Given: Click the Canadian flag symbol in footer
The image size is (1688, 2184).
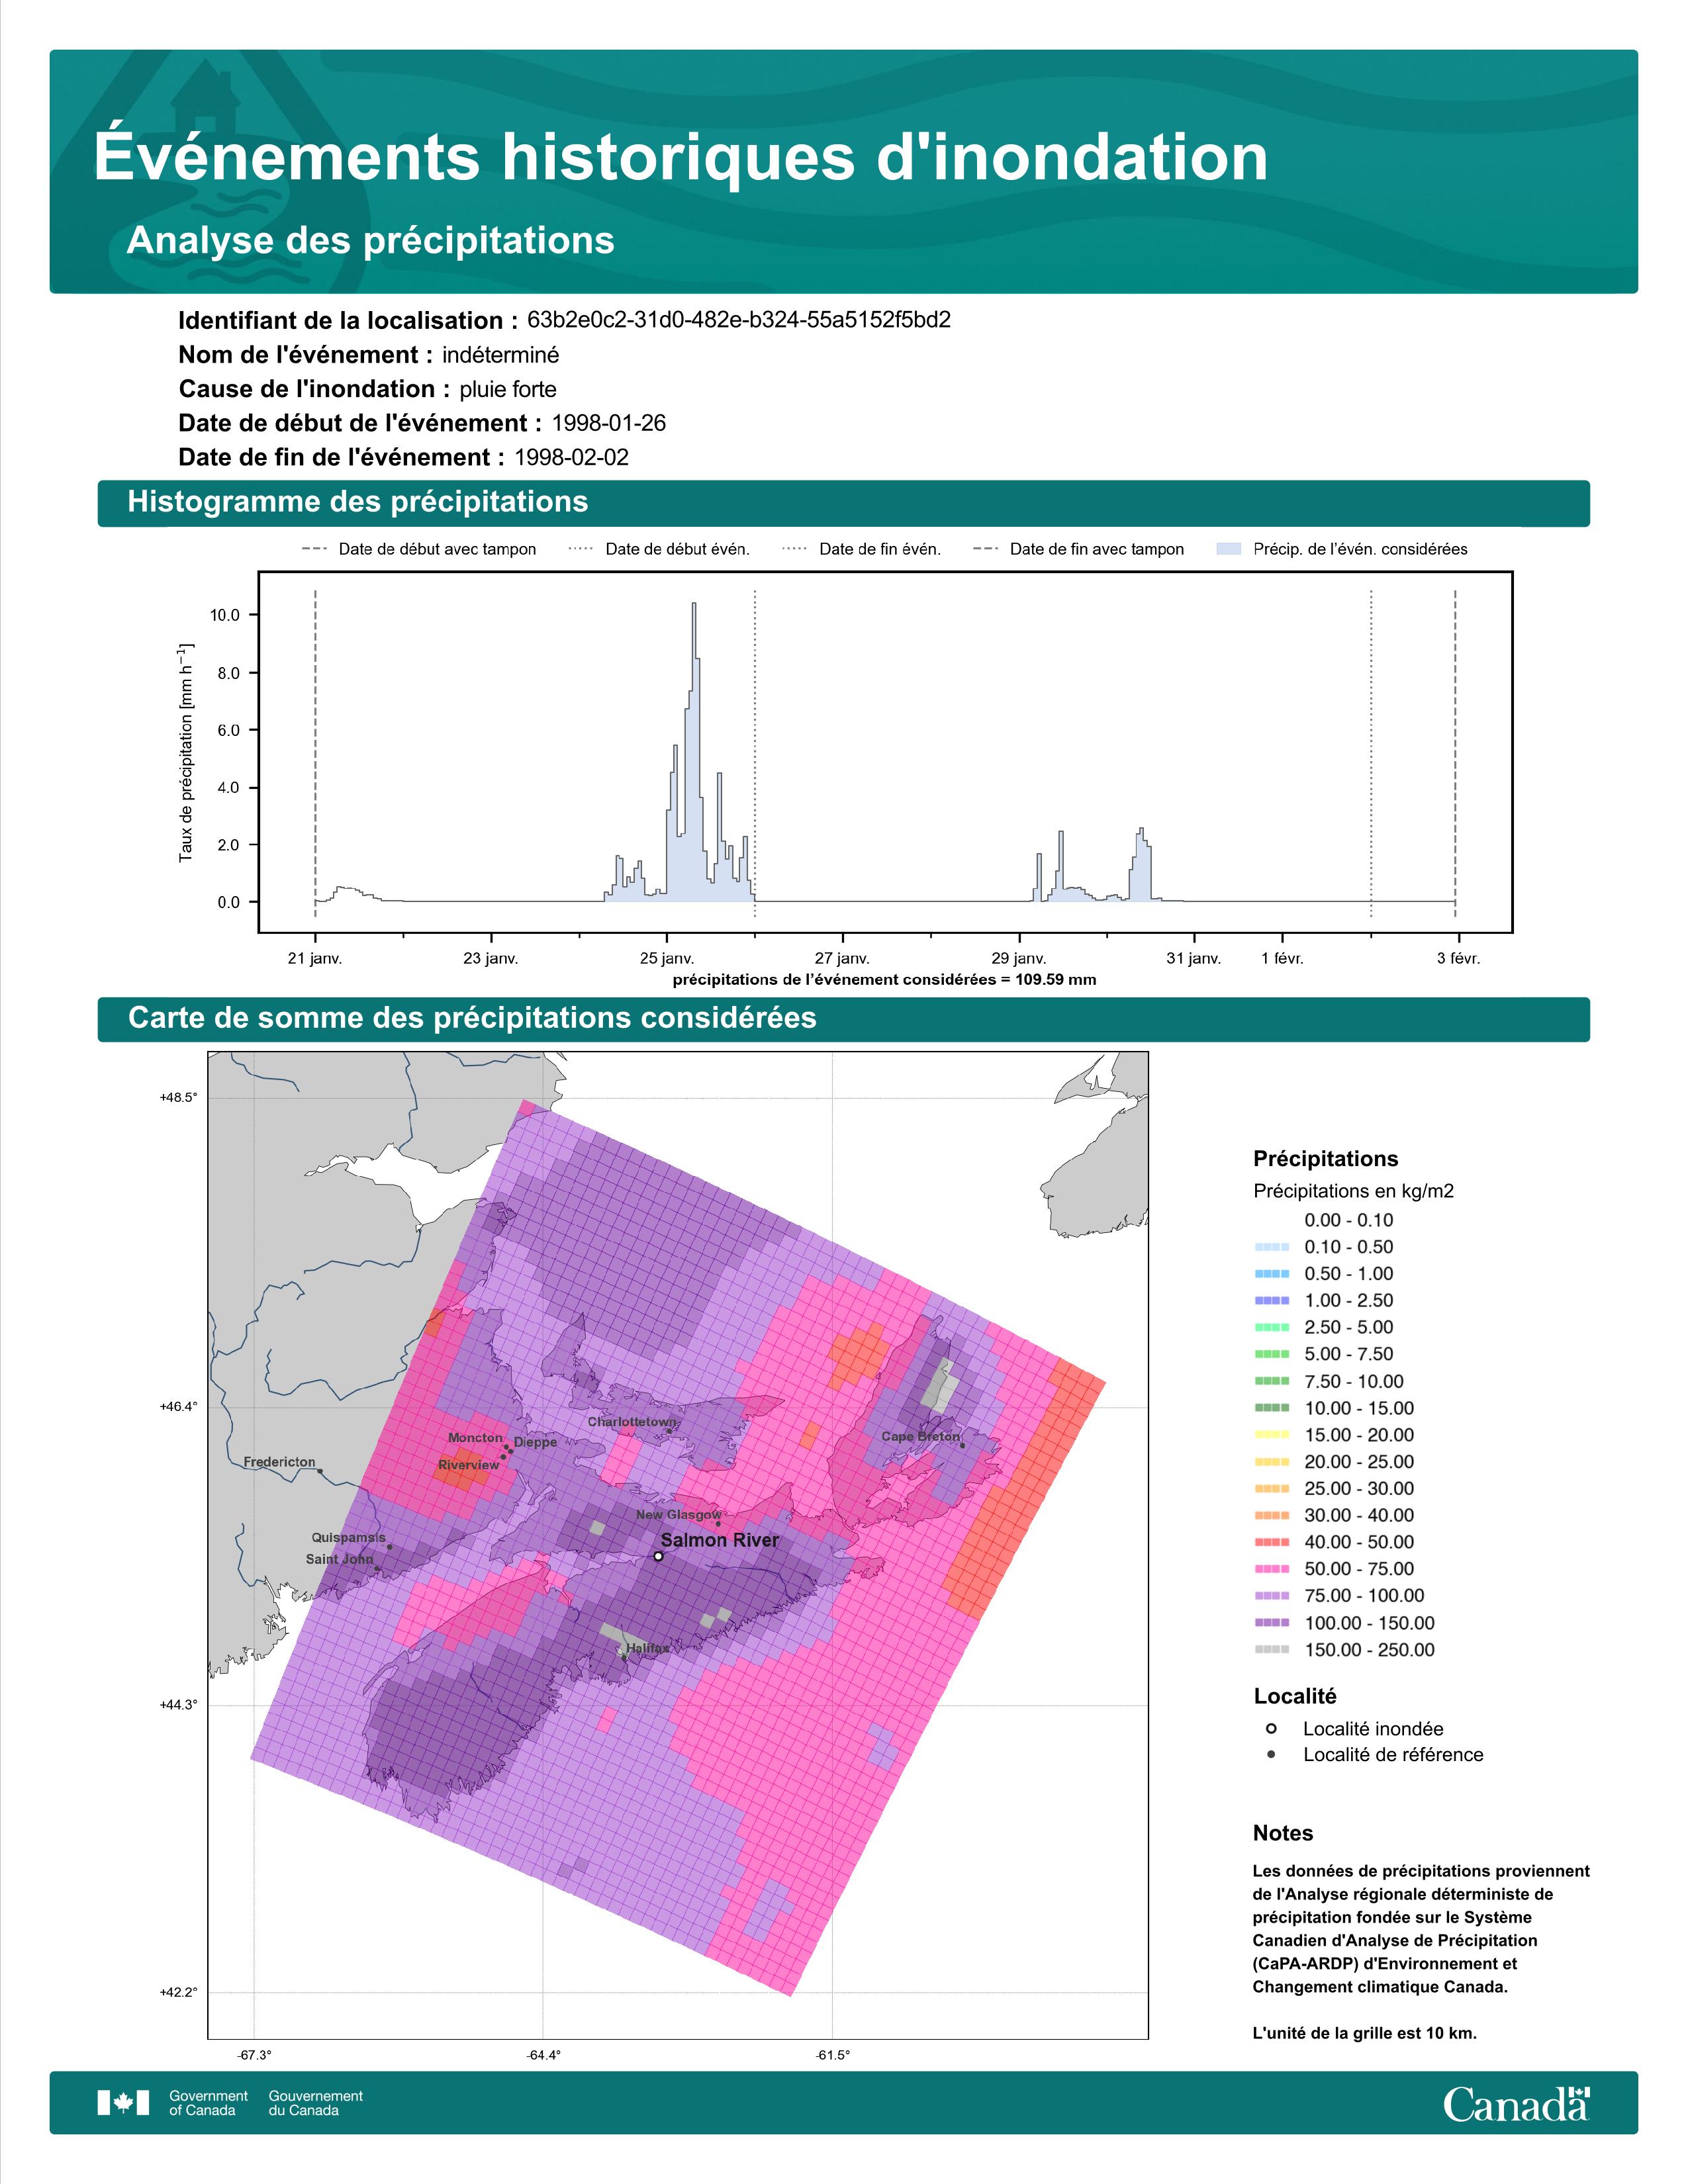Looking at the screenshot, I should (124, 2102).
